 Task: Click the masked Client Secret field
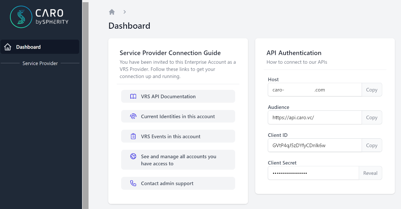coord(313,173)
